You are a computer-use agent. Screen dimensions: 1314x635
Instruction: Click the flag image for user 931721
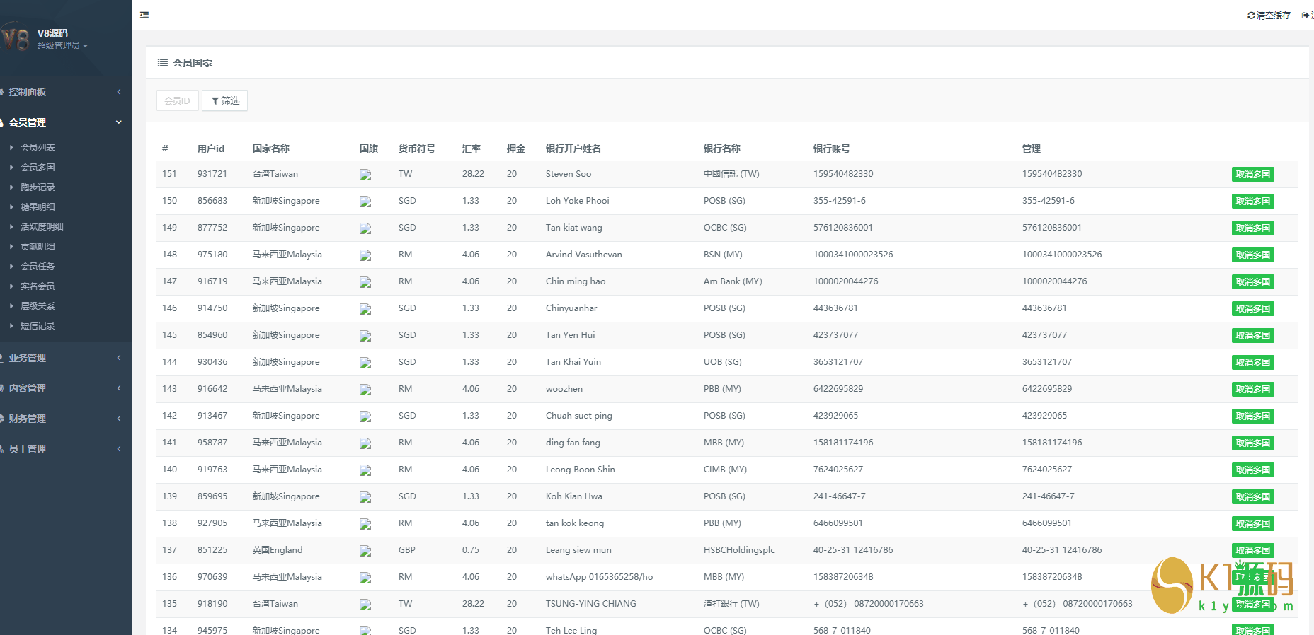(365, 175)
